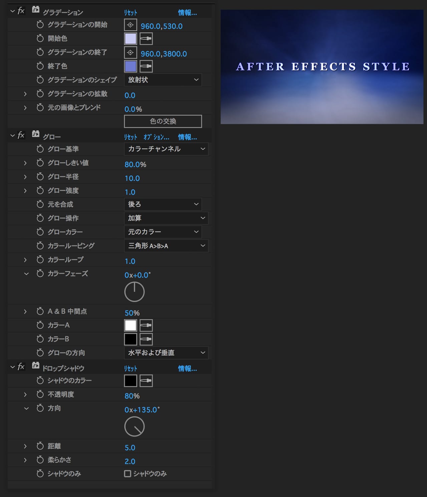Viewport: 427px width, 497px height.
Task: Click the シャドウのカラー eyedropper icon
Action: [x=146, y=381]
